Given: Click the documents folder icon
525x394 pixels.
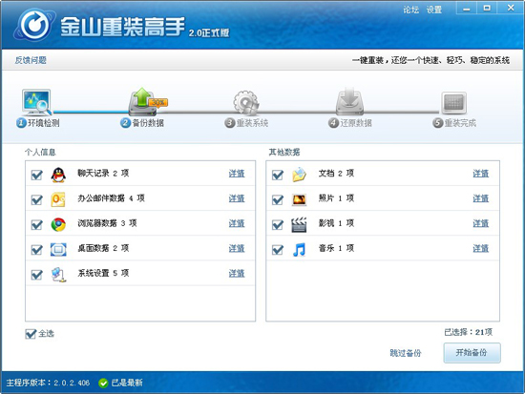Looking at the screenshot, I should click(x=299, y=175).
